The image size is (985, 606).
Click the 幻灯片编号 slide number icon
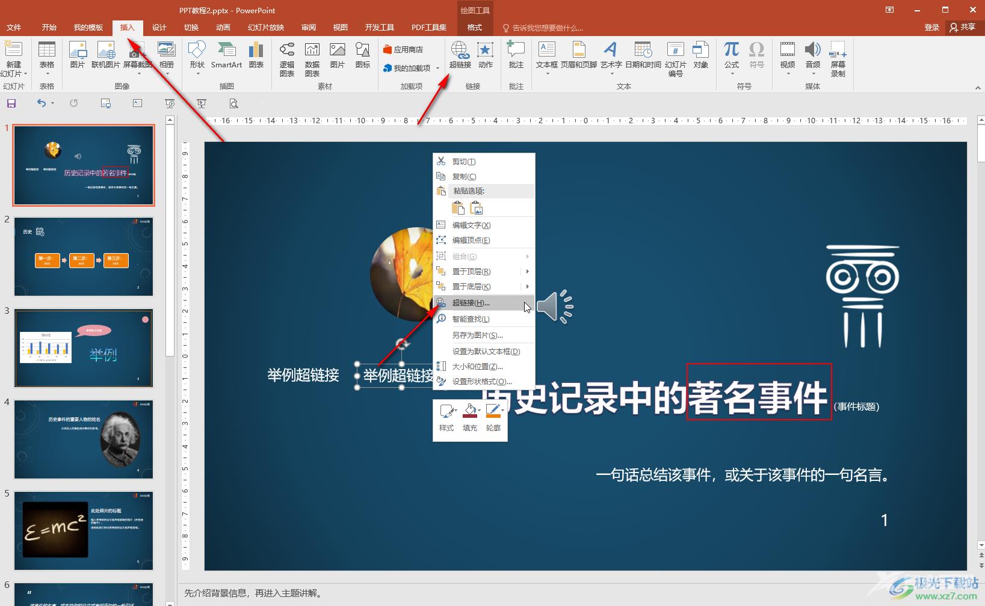[675, 59]
